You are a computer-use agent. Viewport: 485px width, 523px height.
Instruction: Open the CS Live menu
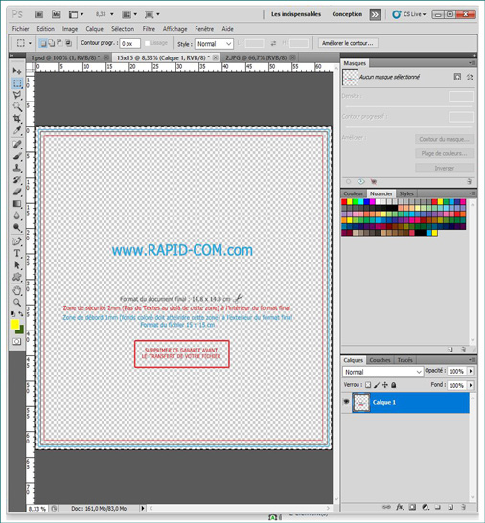pyautogui.click(x=409, y=14)
